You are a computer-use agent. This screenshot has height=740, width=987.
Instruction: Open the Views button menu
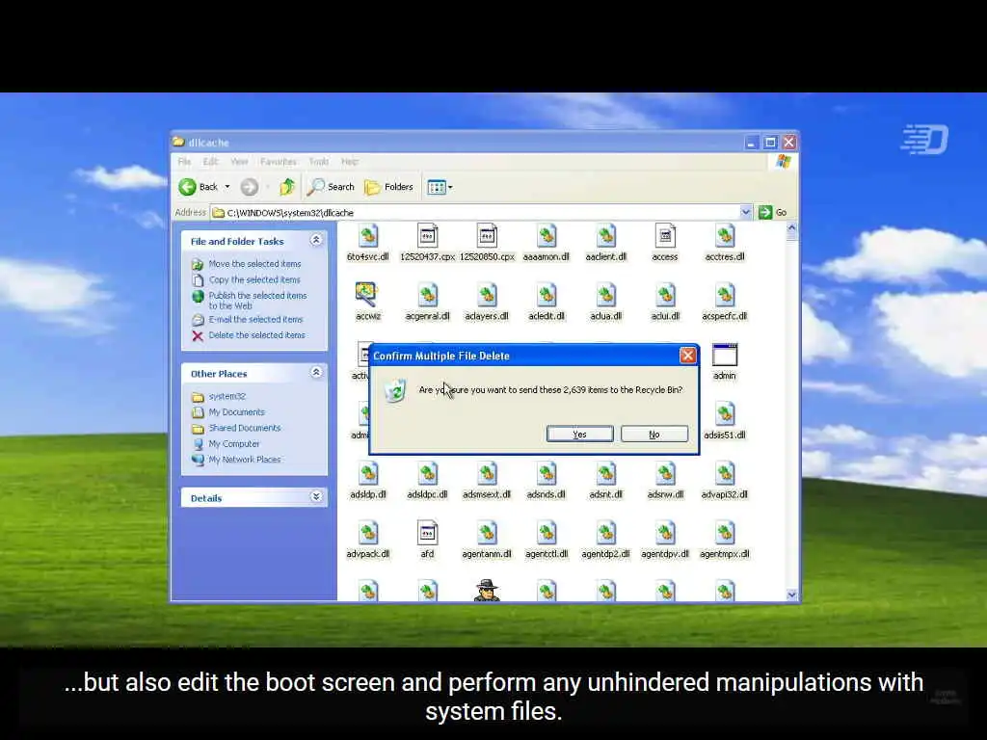[x=440, y=187]
